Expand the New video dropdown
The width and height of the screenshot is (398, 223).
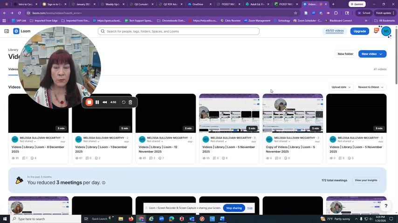[x=381, y=54]
